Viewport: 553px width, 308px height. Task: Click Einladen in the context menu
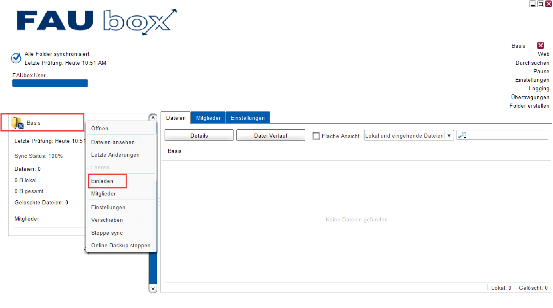point(102,181)
